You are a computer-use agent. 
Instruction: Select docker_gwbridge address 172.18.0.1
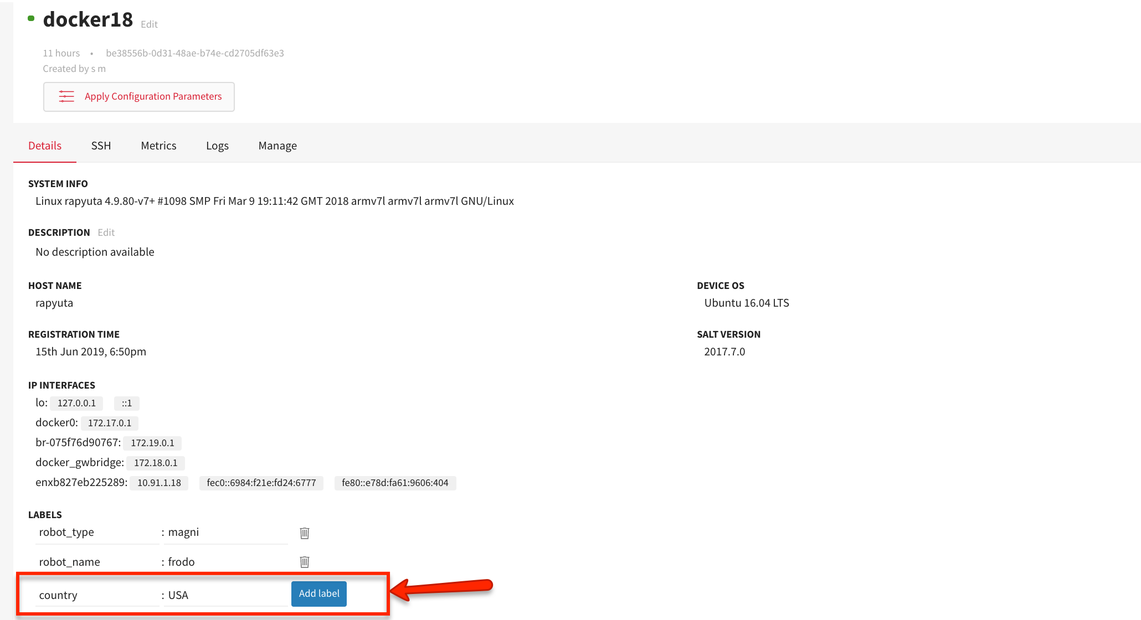[x=156, y=463]
